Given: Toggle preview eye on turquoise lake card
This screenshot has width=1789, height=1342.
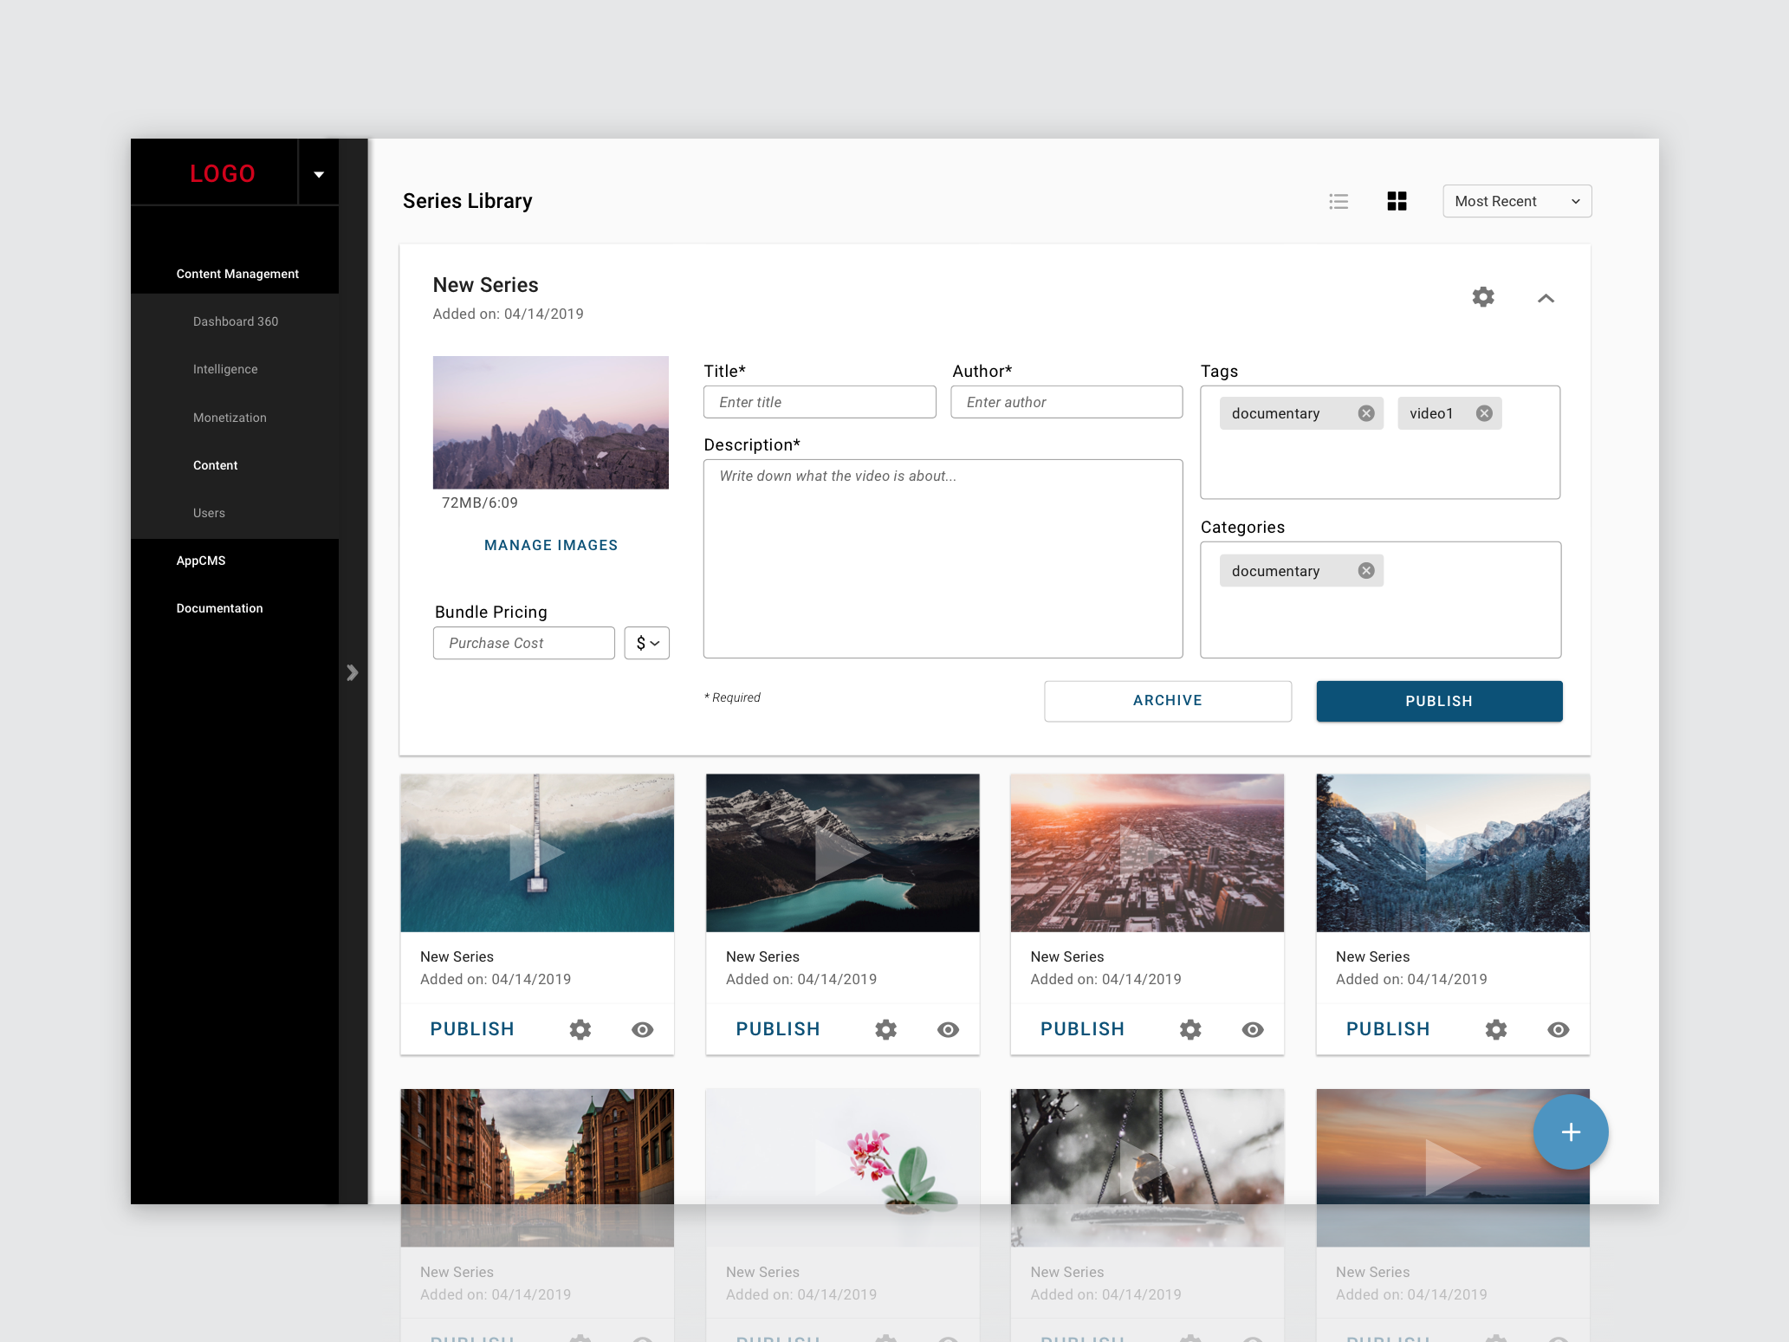Looking at the screenshot, I should pyautogui.click(x=948, y=1029).
